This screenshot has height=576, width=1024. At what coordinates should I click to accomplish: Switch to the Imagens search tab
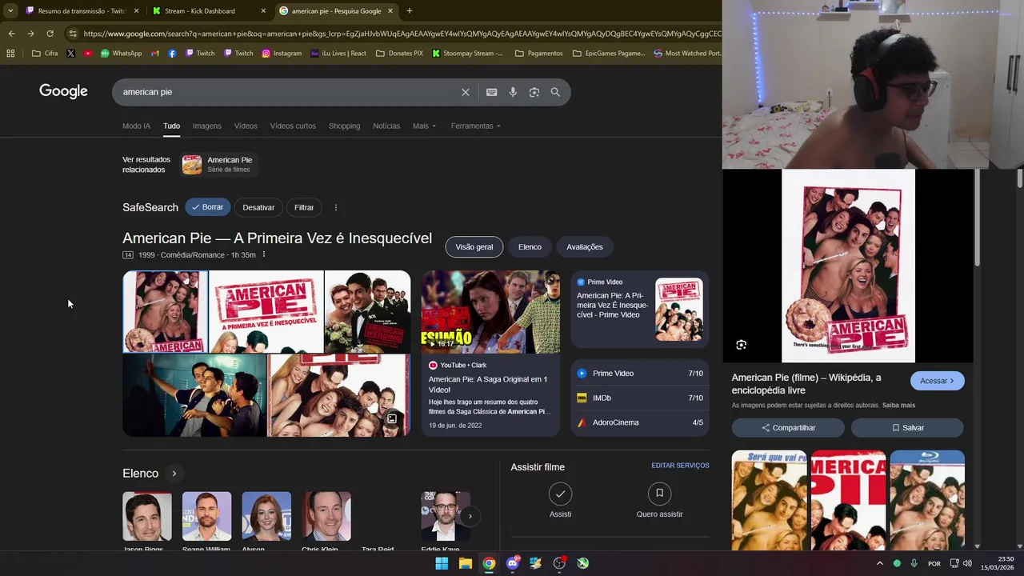(x=206, y=126)
